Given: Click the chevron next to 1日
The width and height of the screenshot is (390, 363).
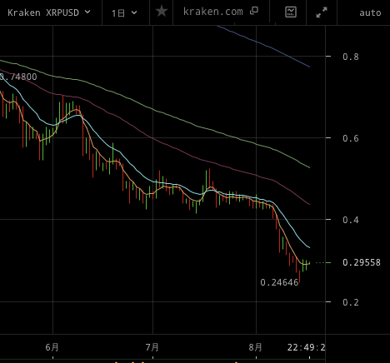Looking at the screenshot, I should click(134, 12).
